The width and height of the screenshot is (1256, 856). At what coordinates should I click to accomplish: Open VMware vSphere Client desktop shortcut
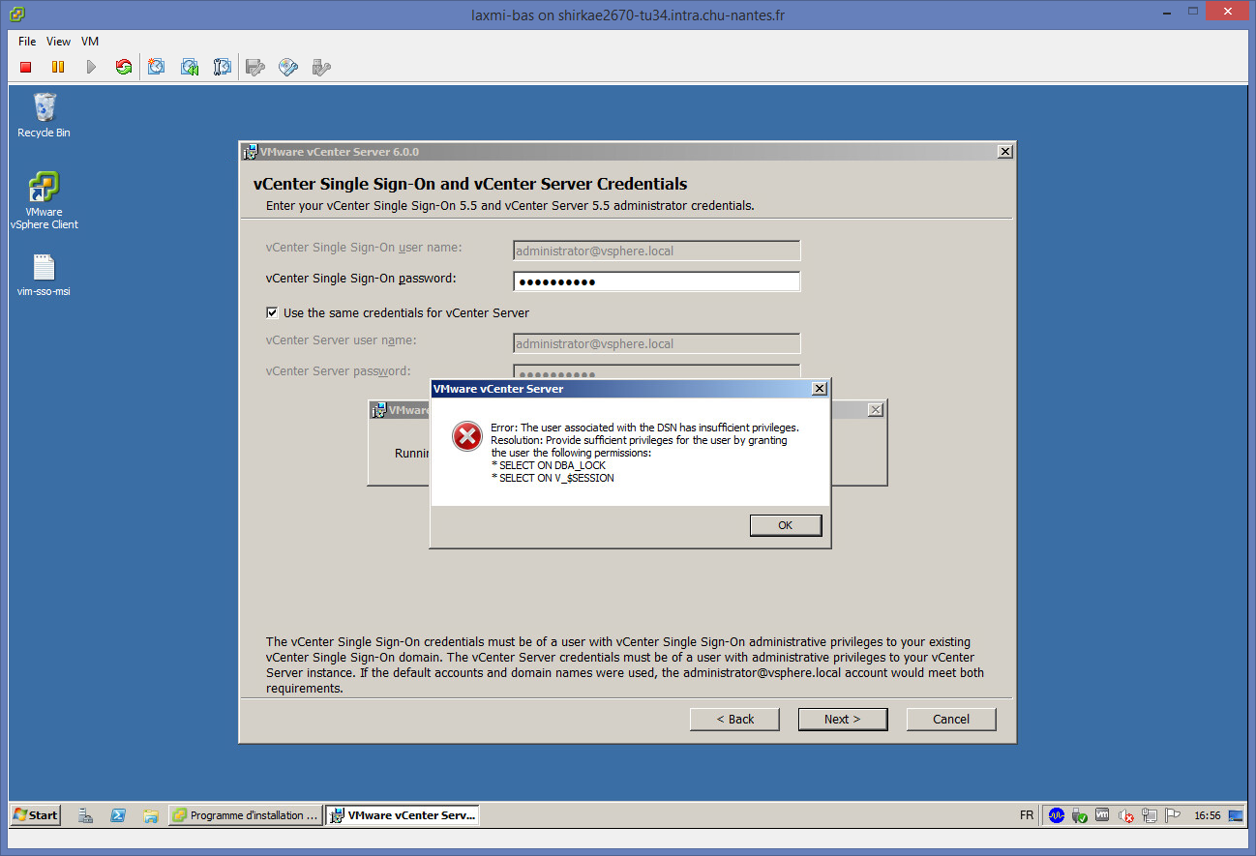click(44, 201)
